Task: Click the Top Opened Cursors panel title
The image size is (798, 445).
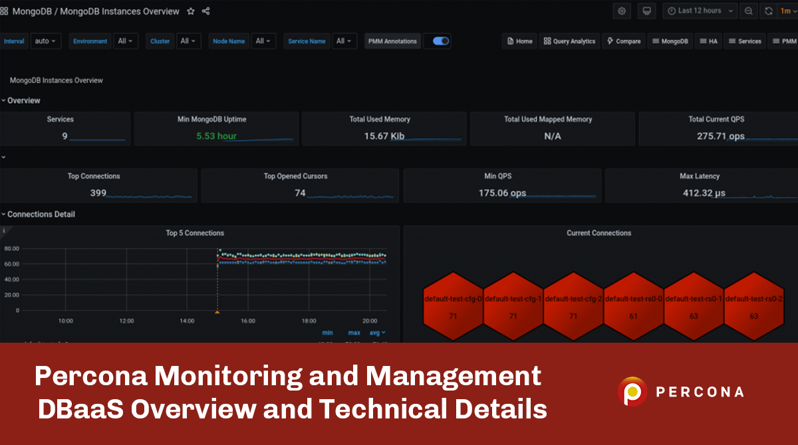Action: (295, 176)
